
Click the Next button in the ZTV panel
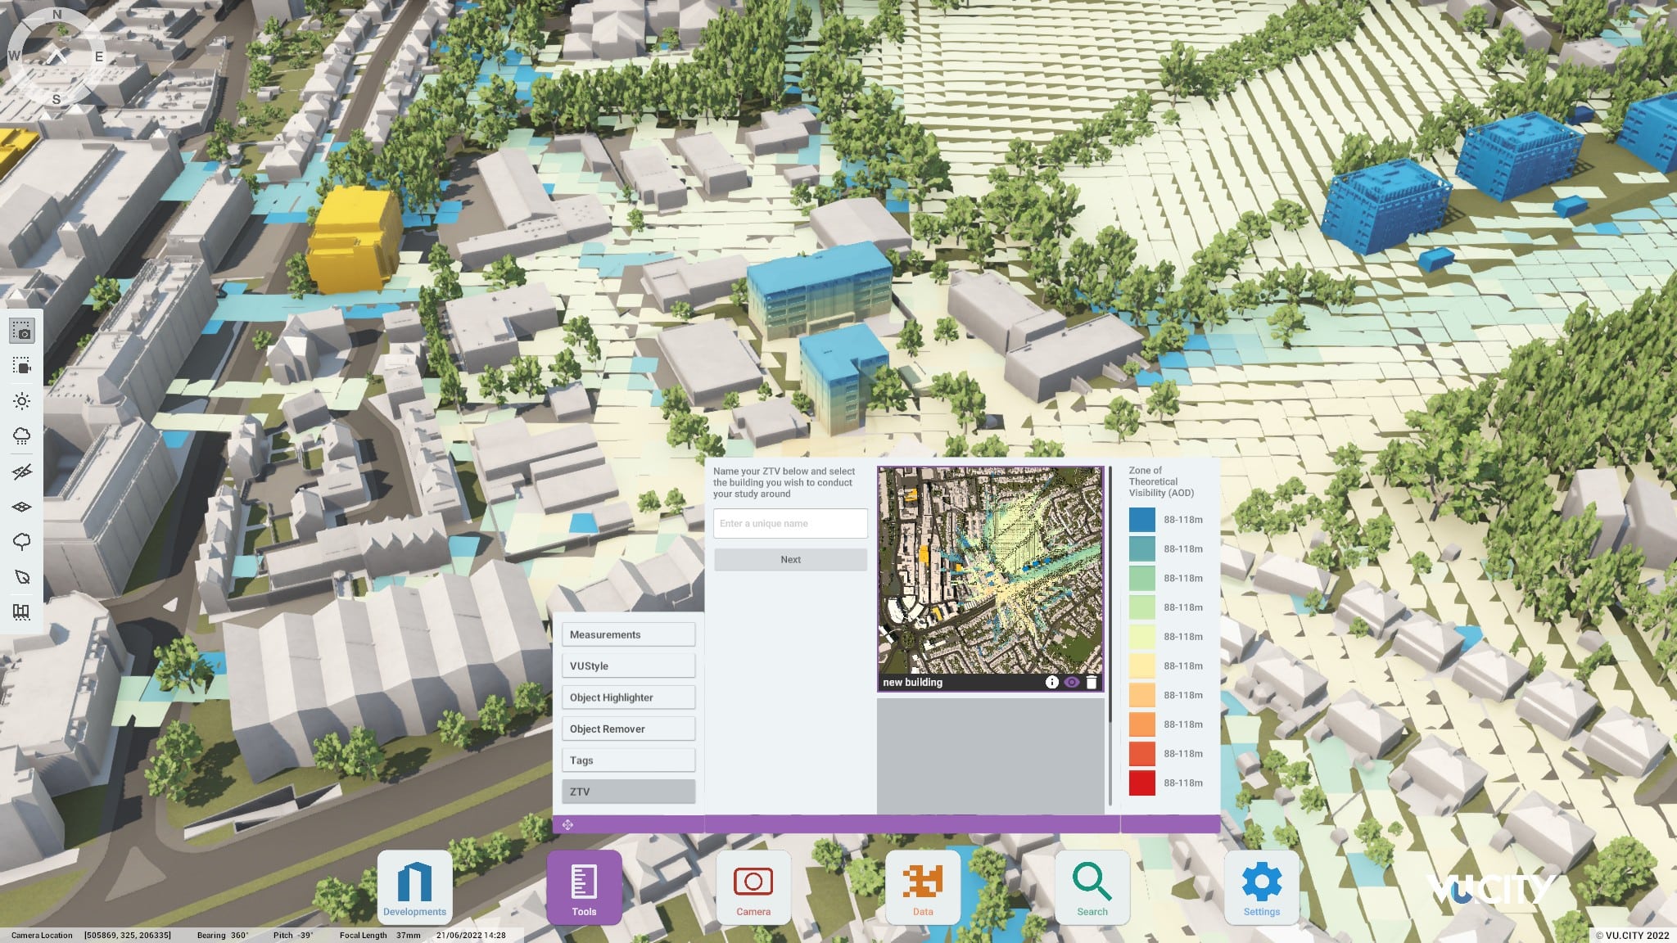tap(790, 559)
